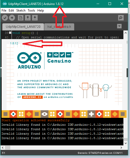Screen dimensions: 130x158
Task: Open the File menu
Action: coord(4,10)
